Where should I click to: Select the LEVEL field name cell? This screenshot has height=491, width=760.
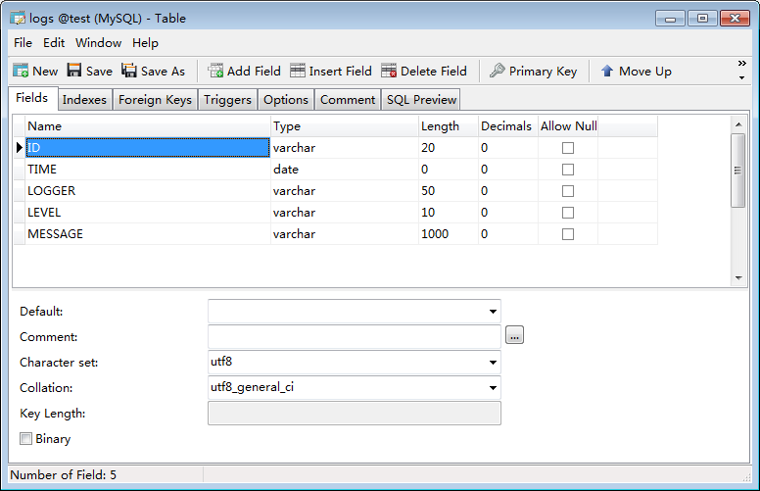147,213
